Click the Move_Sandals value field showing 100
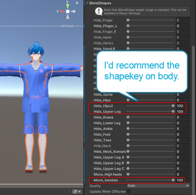Screen dimensions: 196x195 (183, 180)
